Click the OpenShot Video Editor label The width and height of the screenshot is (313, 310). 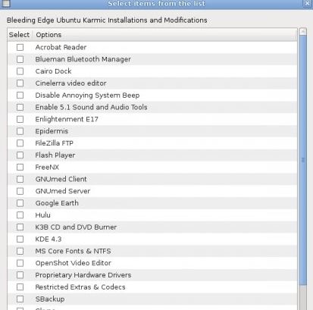tap(74, 263)
